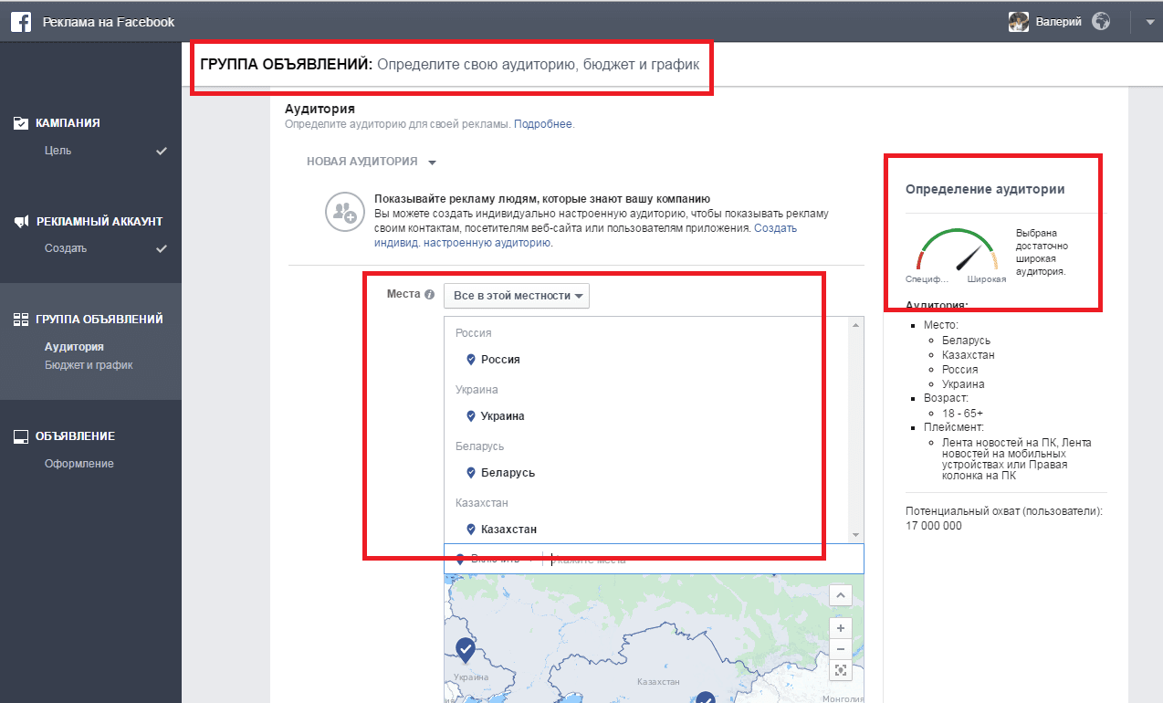The height and width of the screenshot is (703, 1163).
Task: Click the Facebook logo icon
Action: click(21, 21)
